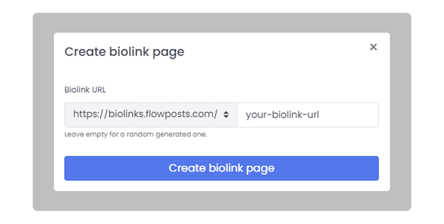Image resolution: width=444 pixels, height=224 pixels.
Task: Click gray overlay below the dialog box
Action: click(222, 201)
